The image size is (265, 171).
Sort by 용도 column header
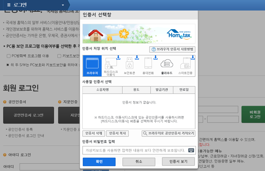136,90
